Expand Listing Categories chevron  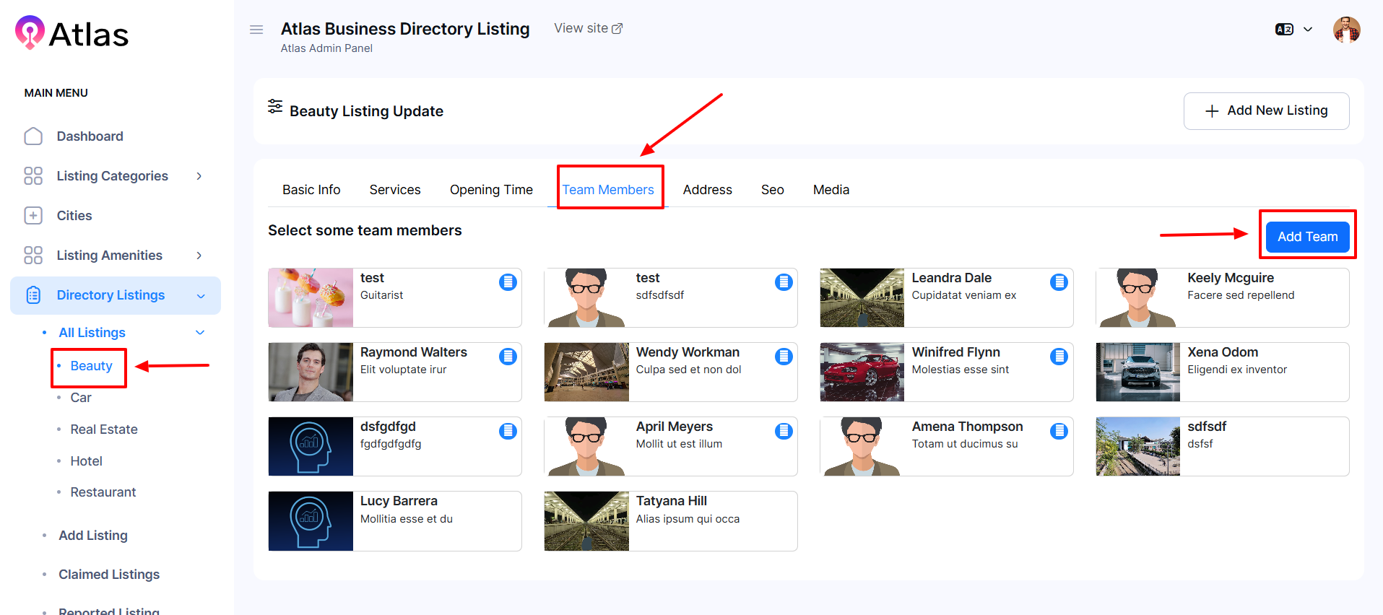pyautogui.click(x=199, y=176)
